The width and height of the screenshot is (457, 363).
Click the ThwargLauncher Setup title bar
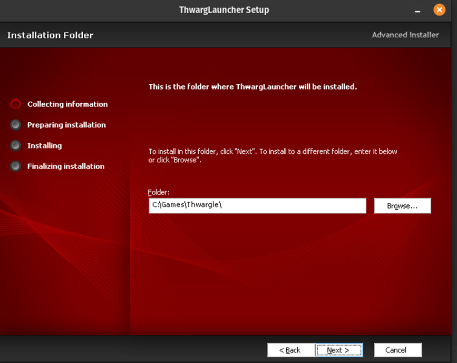[x=224, y=10]
